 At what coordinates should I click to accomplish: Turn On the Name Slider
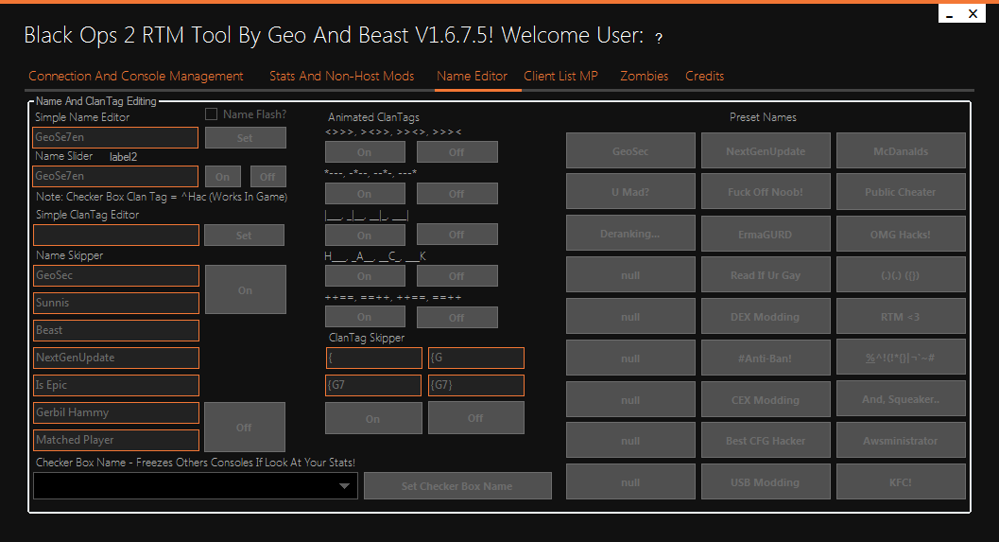click(222, 177)
